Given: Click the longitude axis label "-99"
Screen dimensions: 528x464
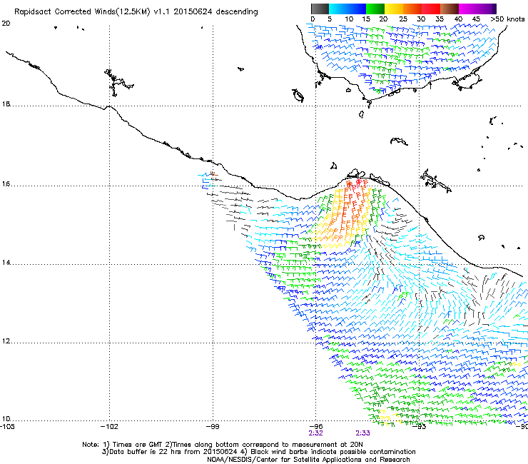Looking at the screenshot, I should point(213,427).
